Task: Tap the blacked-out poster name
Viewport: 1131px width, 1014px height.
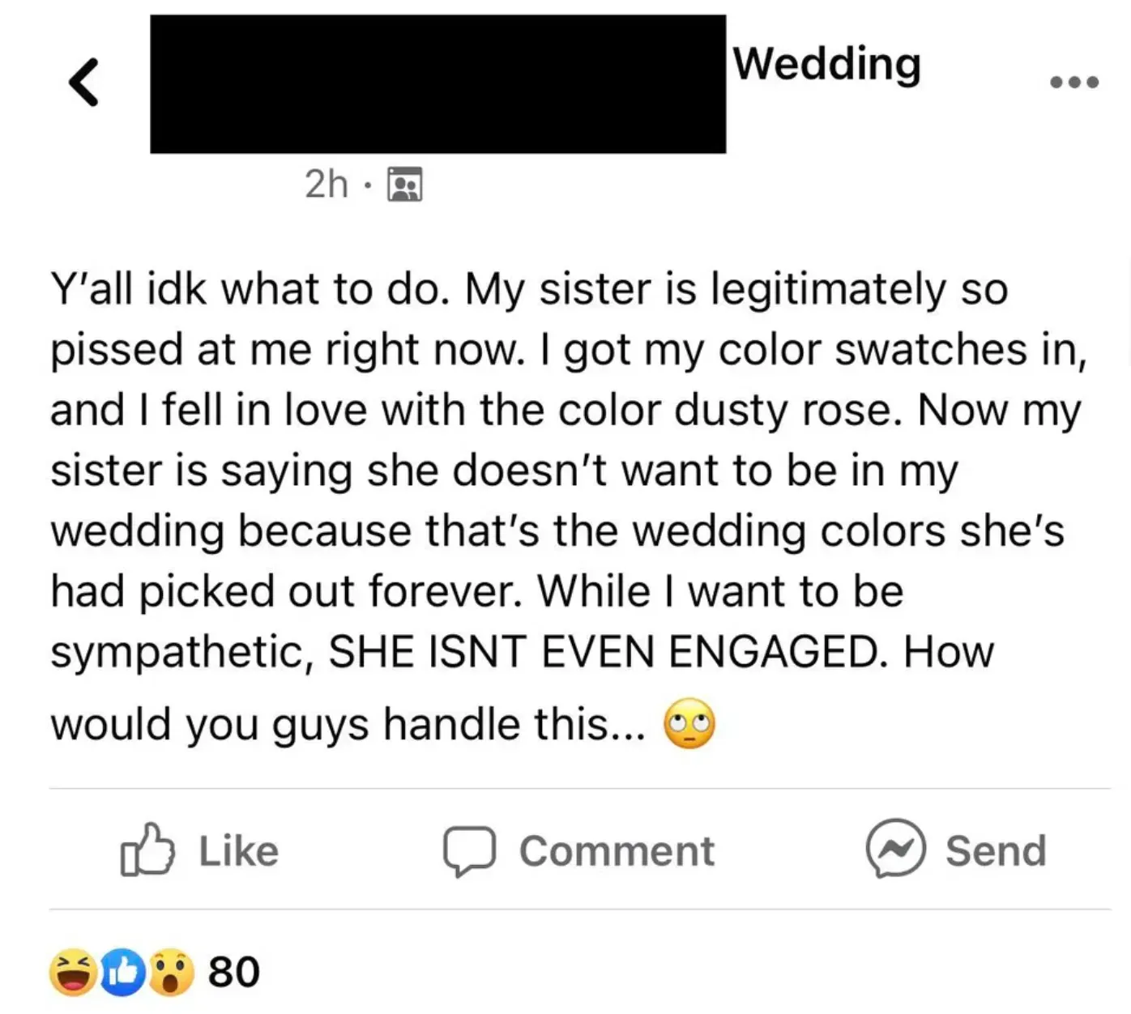Action: coord(437,84)
